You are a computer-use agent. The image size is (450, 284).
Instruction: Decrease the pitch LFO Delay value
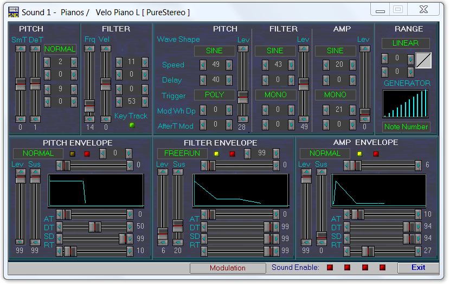tap(203, 80)
